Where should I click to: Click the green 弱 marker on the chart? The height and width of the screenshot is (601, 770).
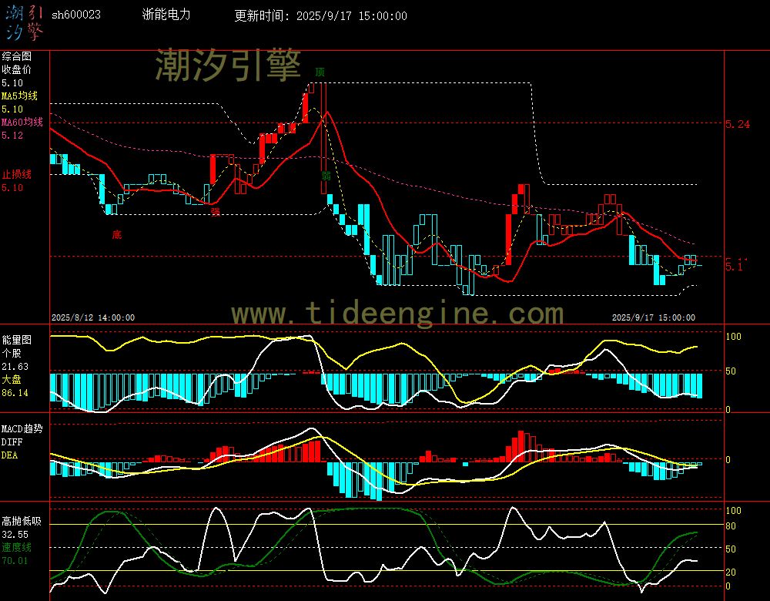coord(326,176)
